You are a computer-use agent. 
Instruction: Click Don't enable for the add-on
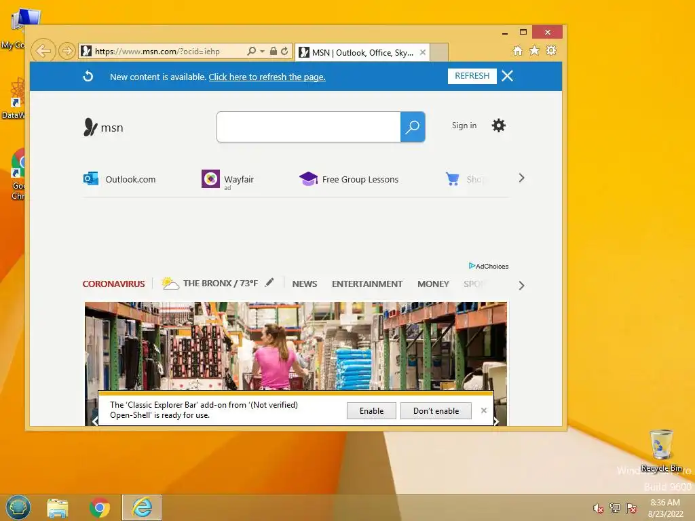coord(436,410)
